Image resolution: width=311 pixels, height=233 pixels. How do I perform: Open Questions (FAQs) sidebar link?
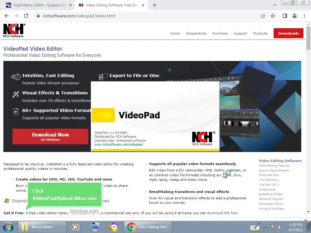[271, 194]
